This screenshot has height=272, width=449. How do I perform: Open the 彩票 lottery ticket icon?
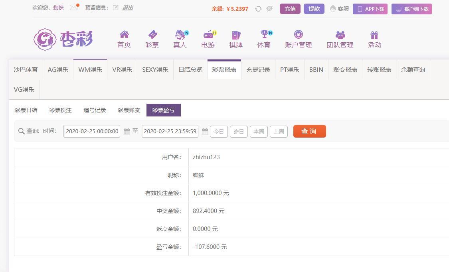(x=152, y=35)
